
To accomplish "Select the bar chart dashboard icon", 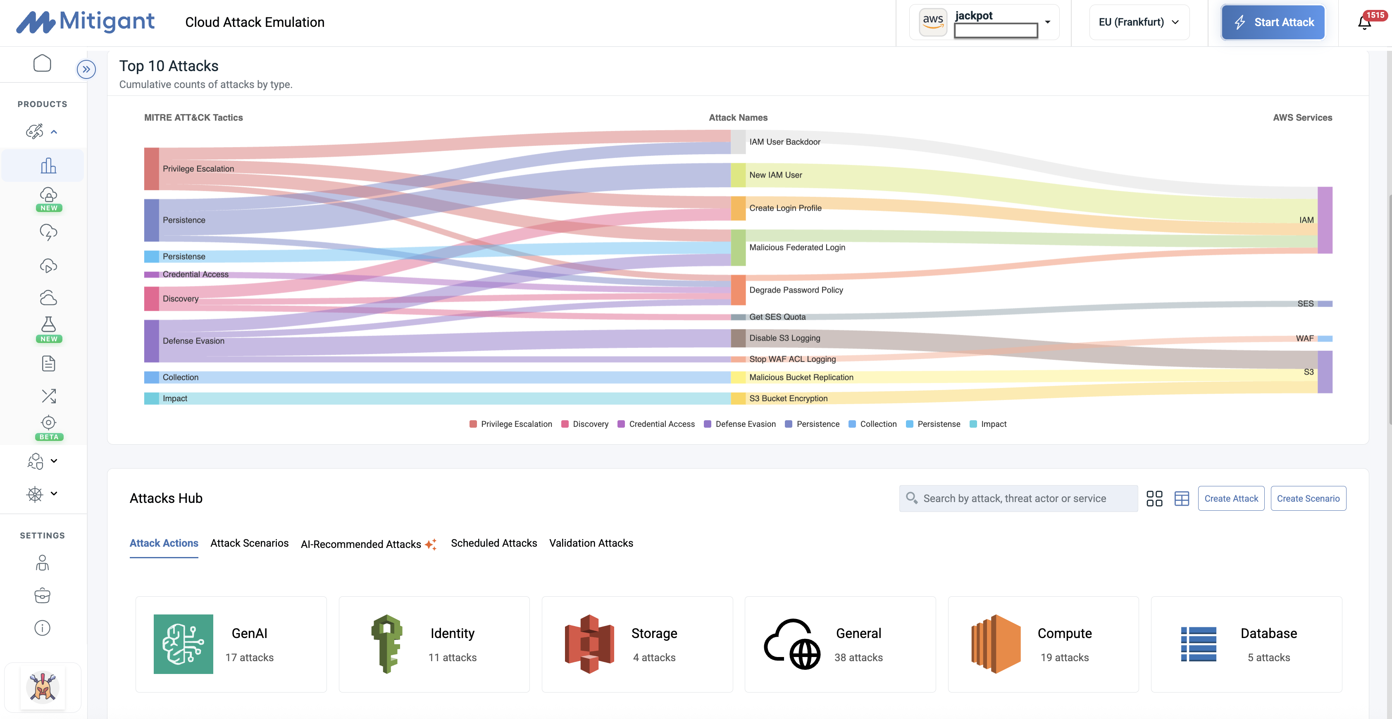I will click(48, 165).
